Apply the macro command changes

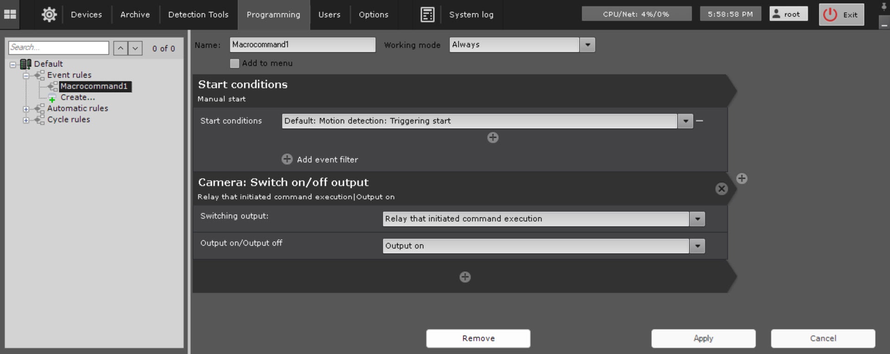(703, 338)
